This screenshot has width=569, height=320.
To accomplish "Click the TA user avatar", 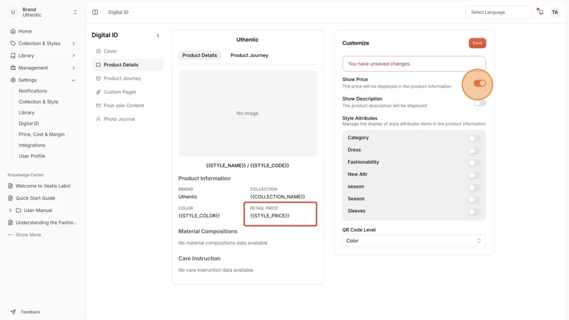I will pos(555,12).
